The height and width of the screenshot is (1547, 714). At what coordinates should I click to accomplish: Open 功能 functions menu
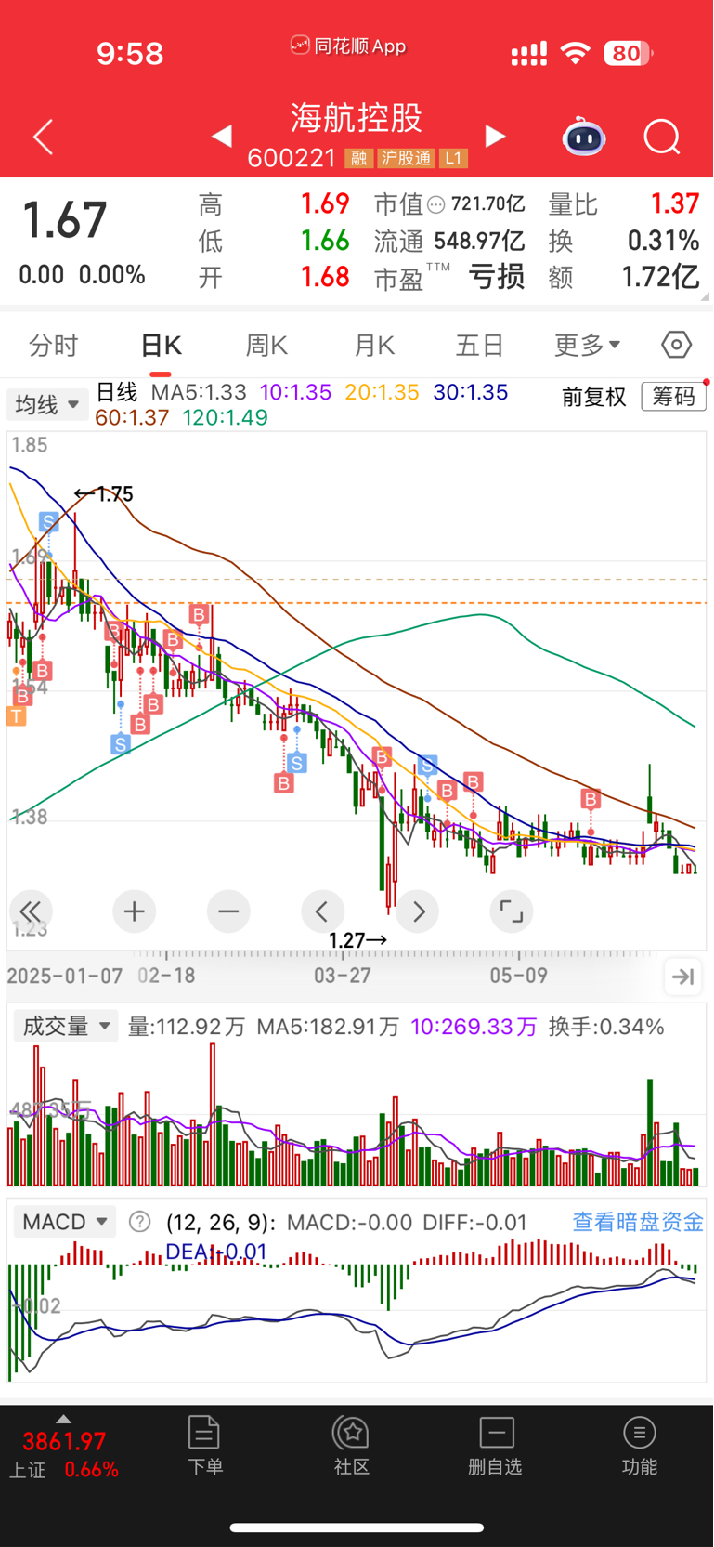coord(640,1445)
